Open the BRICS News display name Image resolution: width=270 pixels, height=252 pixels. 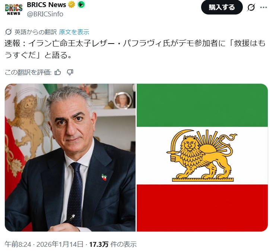(x=46, y=5)
